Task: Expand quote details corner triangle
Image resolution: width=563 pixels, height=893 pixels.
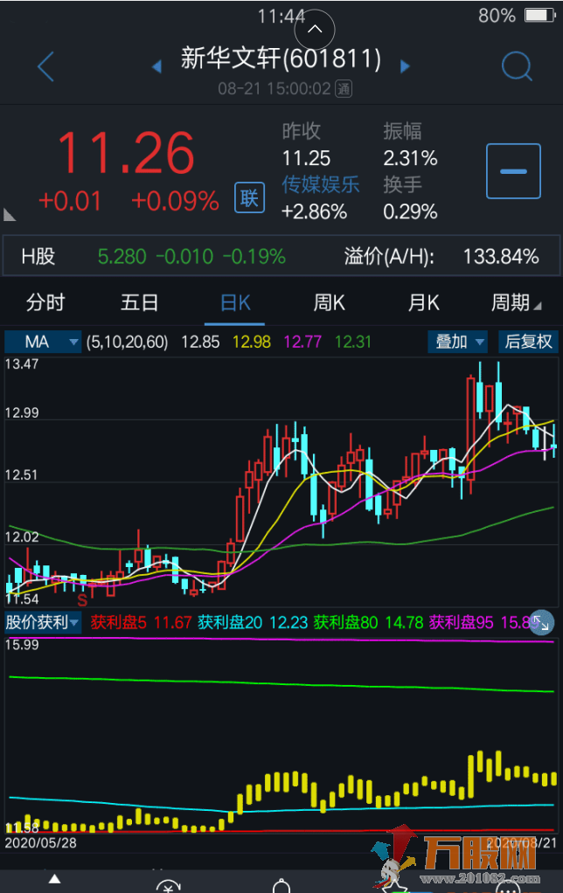Action: coord(9,215)
